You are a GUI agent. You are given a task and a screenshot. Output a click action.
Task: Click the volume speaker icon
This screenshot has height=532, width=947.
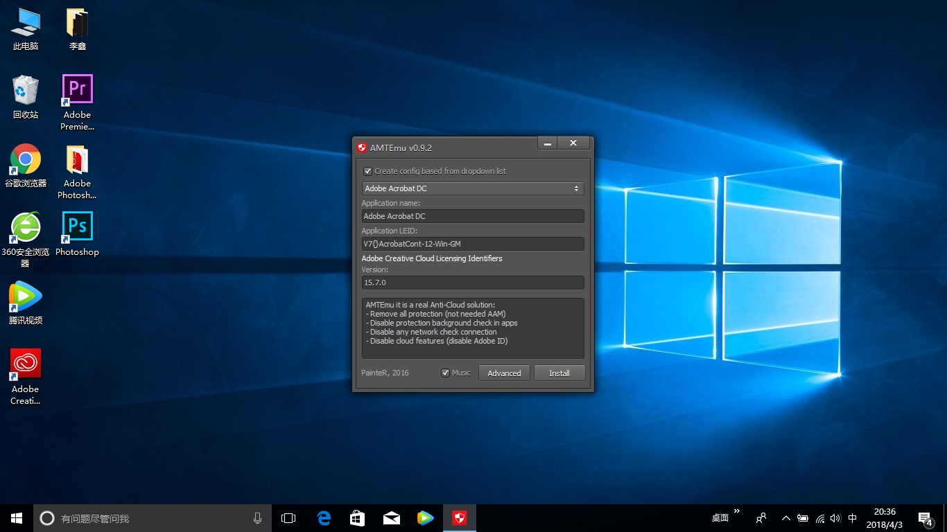pos(835,518)
